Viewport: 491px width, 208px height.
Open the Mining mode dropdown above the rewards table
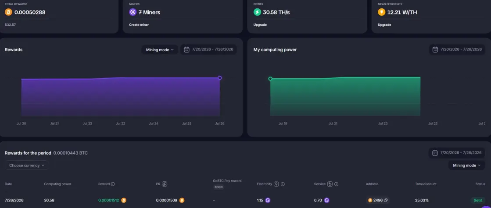[466, 165]
